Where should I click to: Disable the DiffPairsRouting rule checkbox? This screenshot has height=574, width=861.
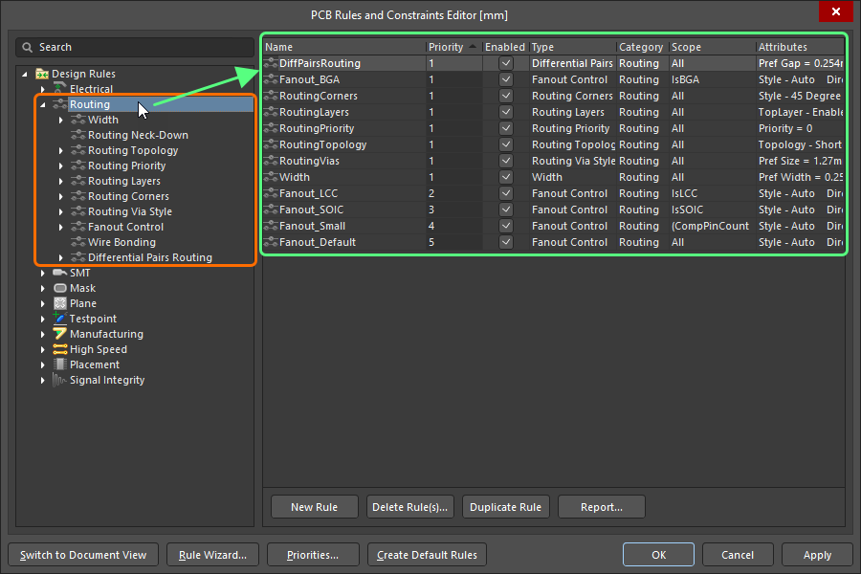(x=506, y=63)
